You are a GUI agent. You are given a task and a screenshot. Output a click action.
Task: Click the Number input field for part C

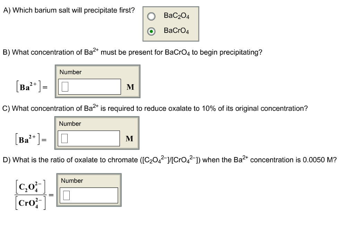[88, 138]
